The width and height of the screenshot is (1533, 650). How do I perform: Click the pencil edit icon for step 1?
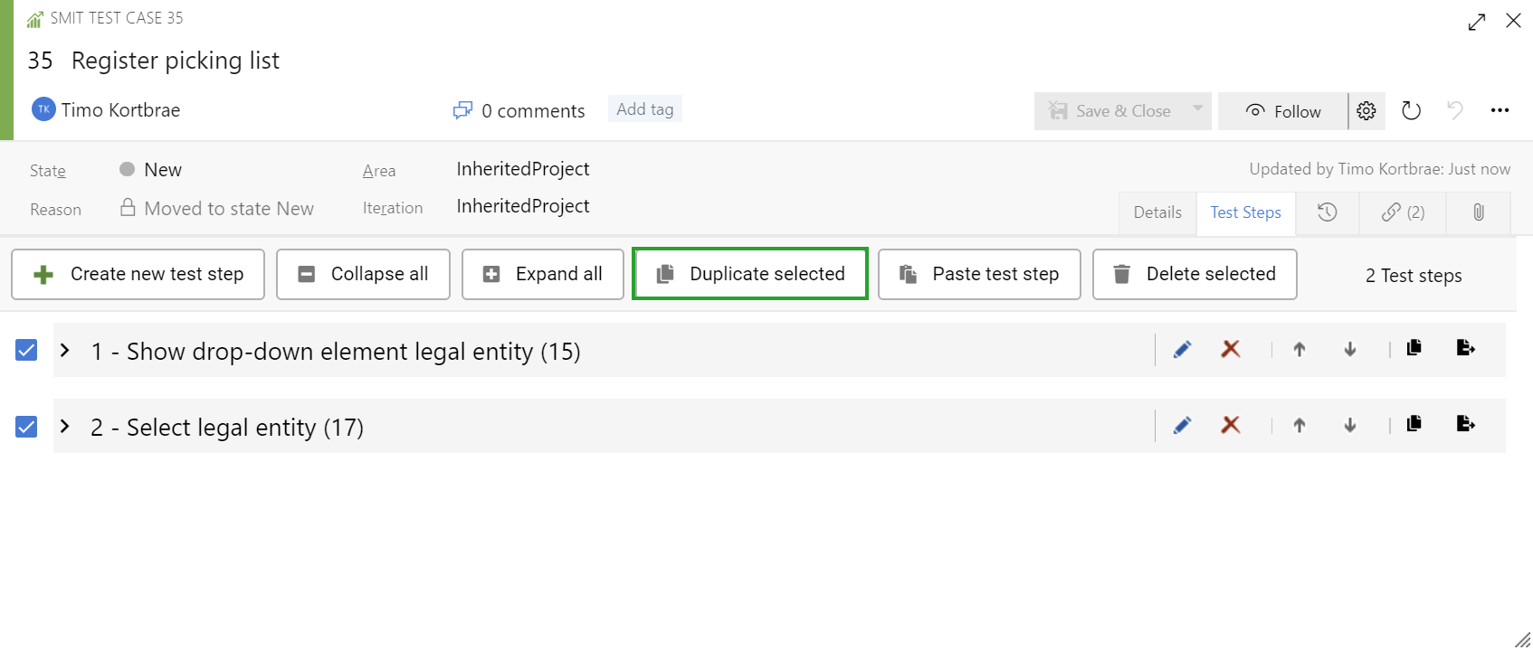coord(1182,350)
